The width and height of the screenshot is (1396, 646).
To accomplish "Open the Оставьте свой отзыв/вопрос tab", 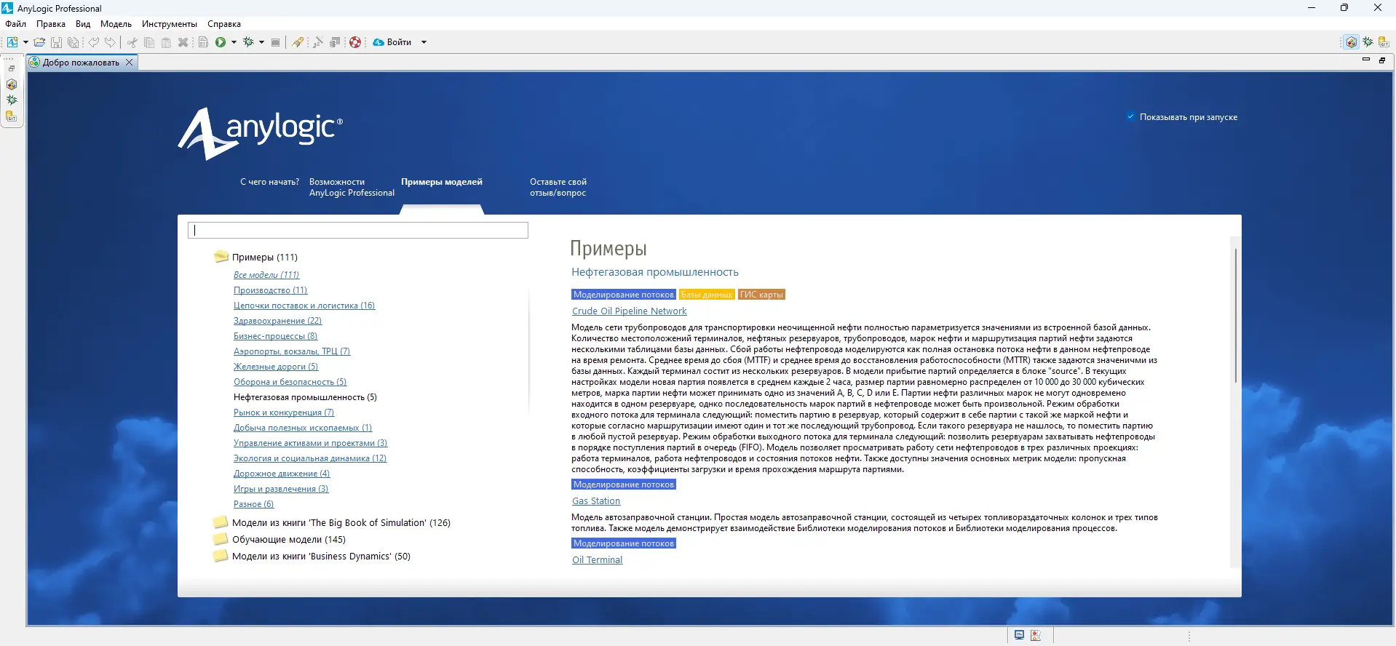I will 558,188.
